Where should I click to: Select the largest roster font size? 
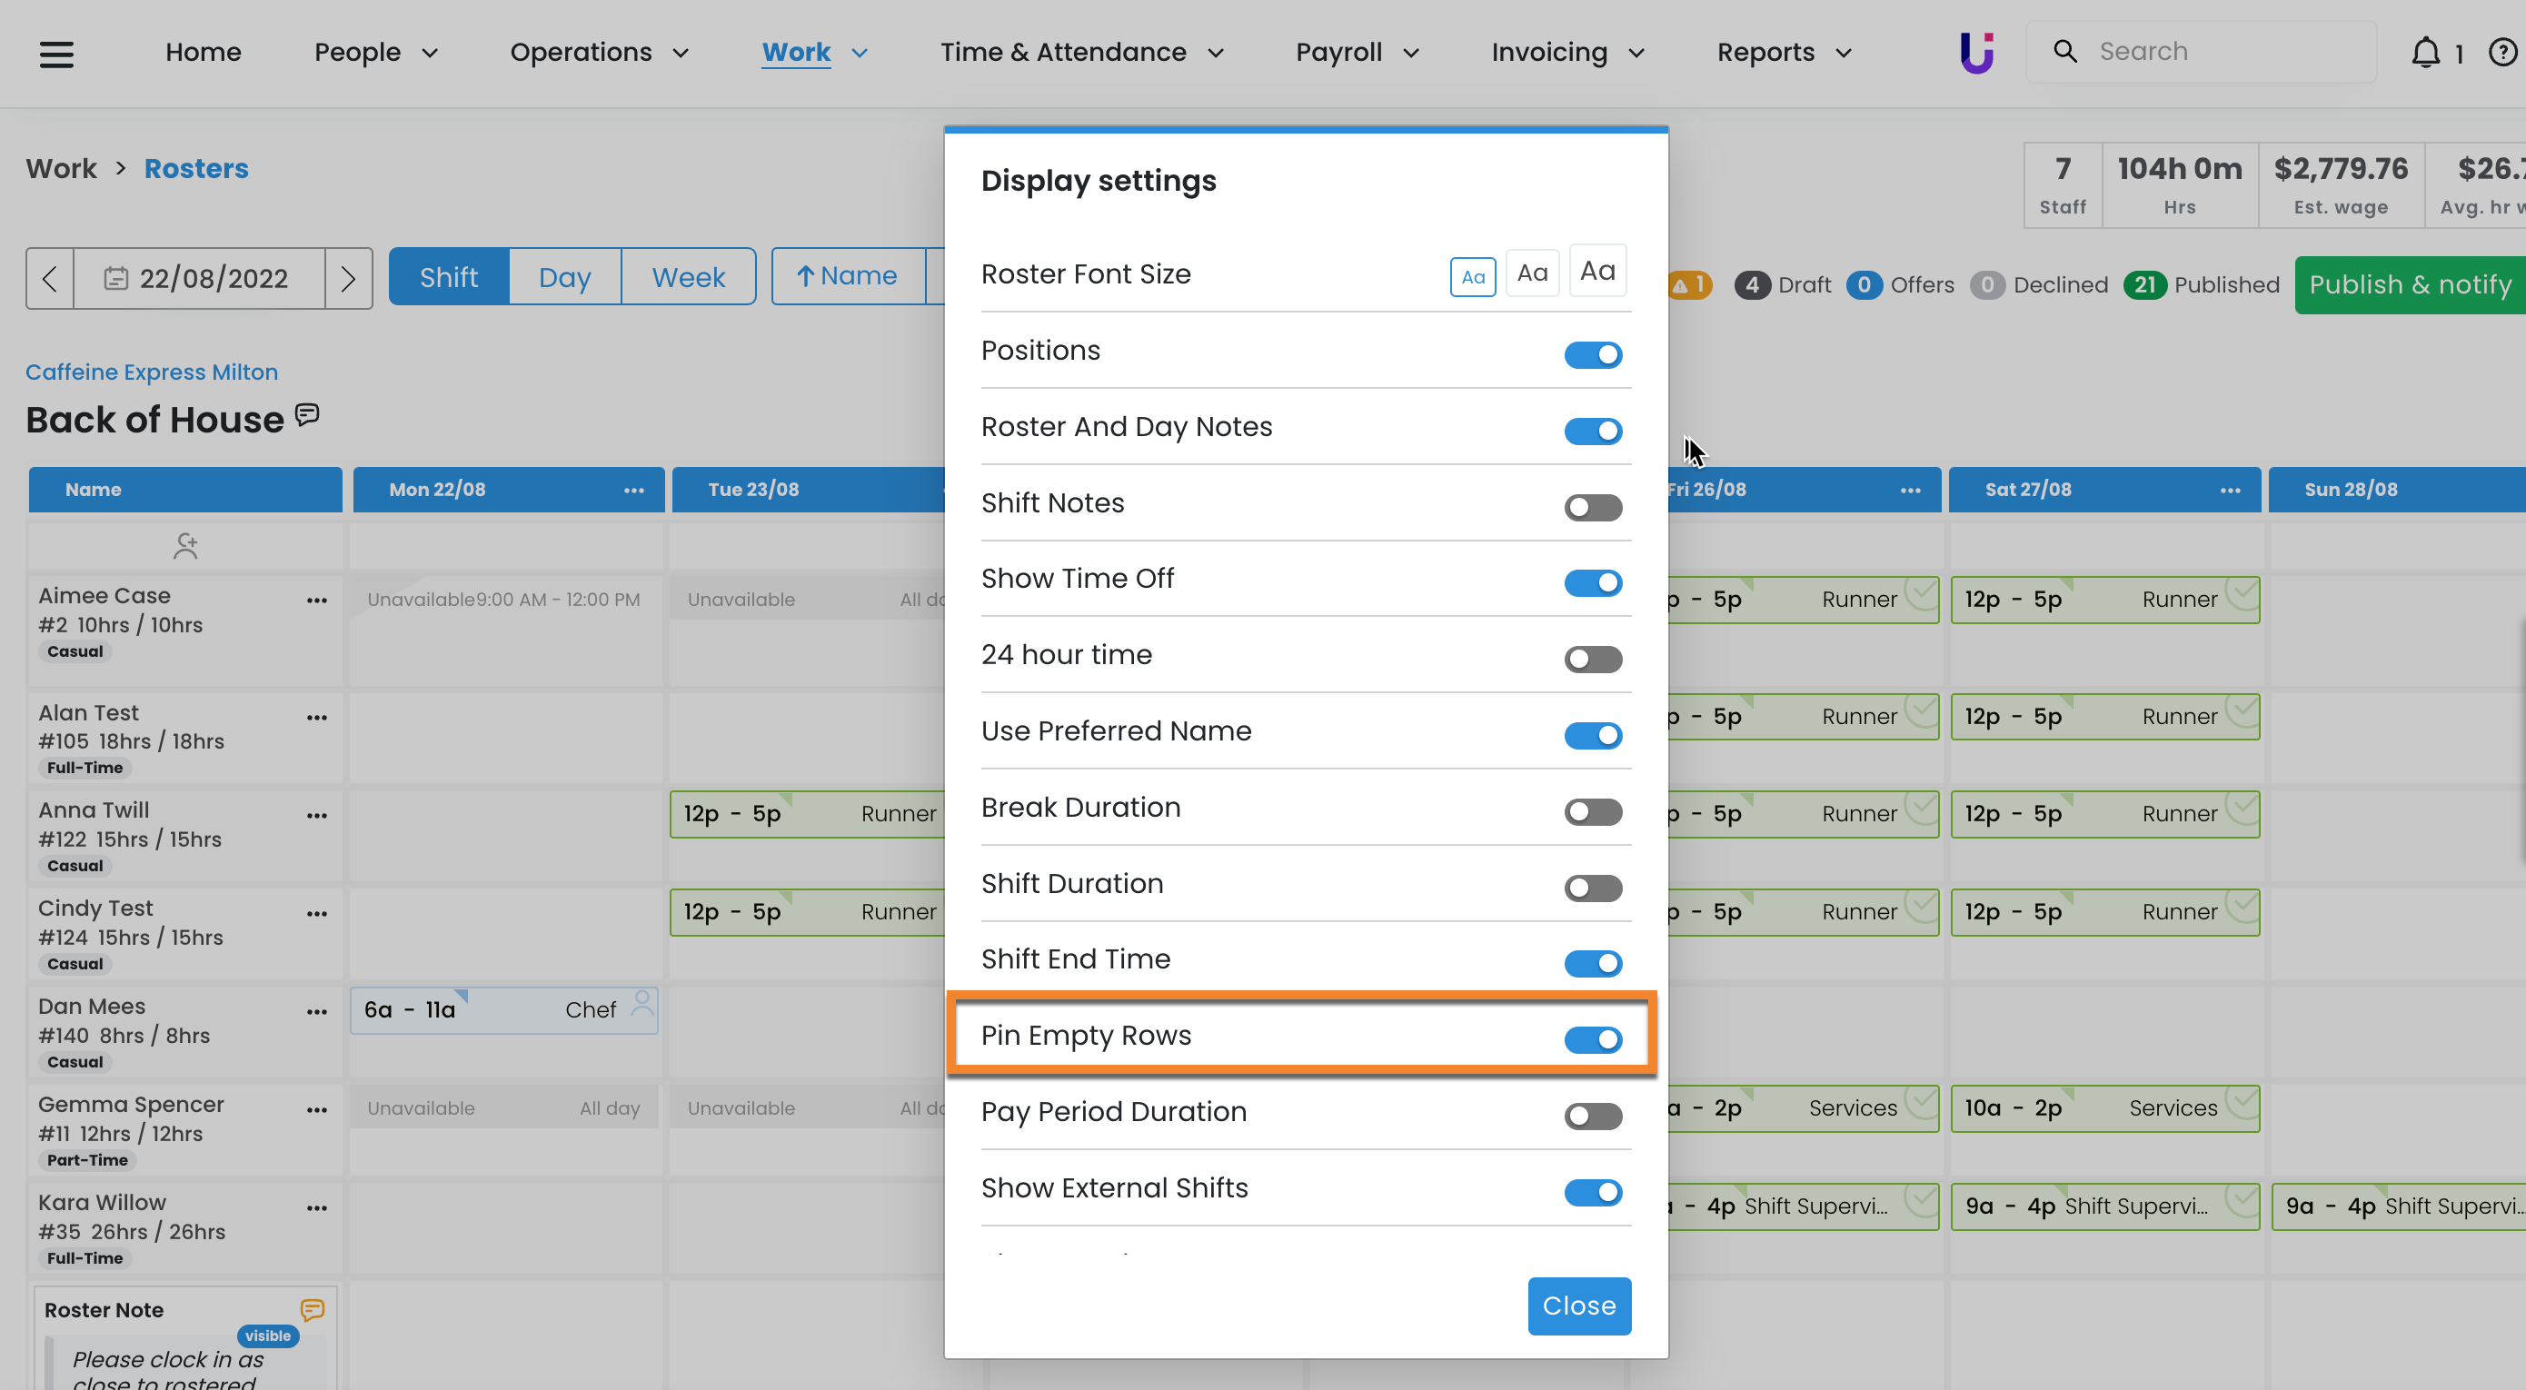tap(1597, 272)
